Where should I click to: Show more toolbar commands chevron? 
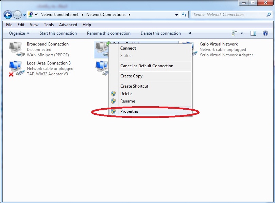click(x=190, y=33)
